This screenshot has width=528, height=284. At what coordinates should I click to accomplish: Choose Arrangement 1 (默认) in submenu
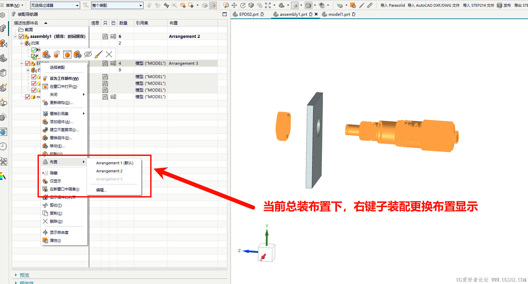tap(115, 163)
